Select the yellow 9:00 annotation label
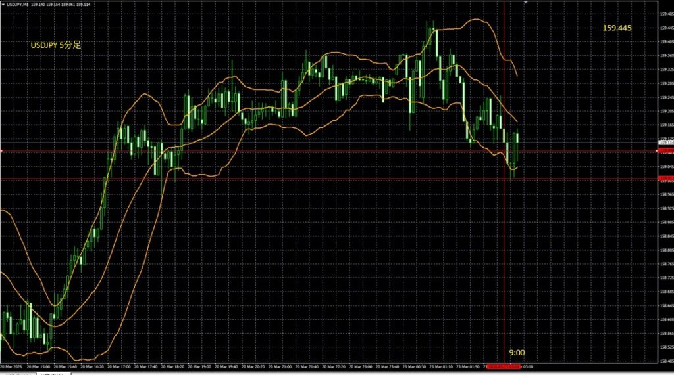The height and width of the screenshot is (375, 674). pyautogui.click(x=517, y=353)
